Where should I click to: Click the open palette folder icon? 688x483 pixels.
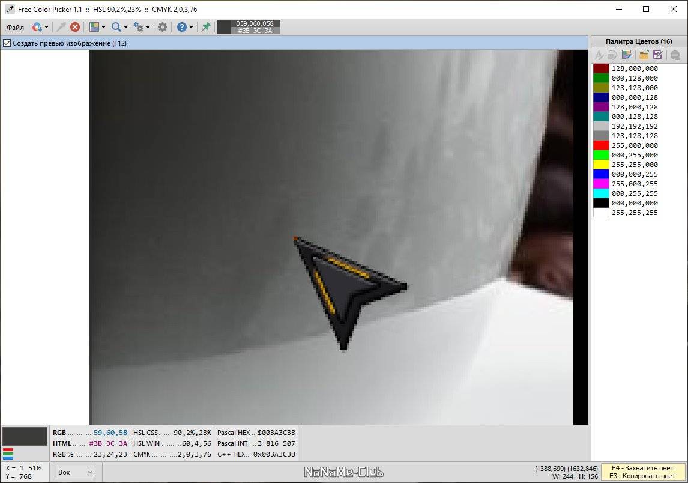tap(644, 55)
